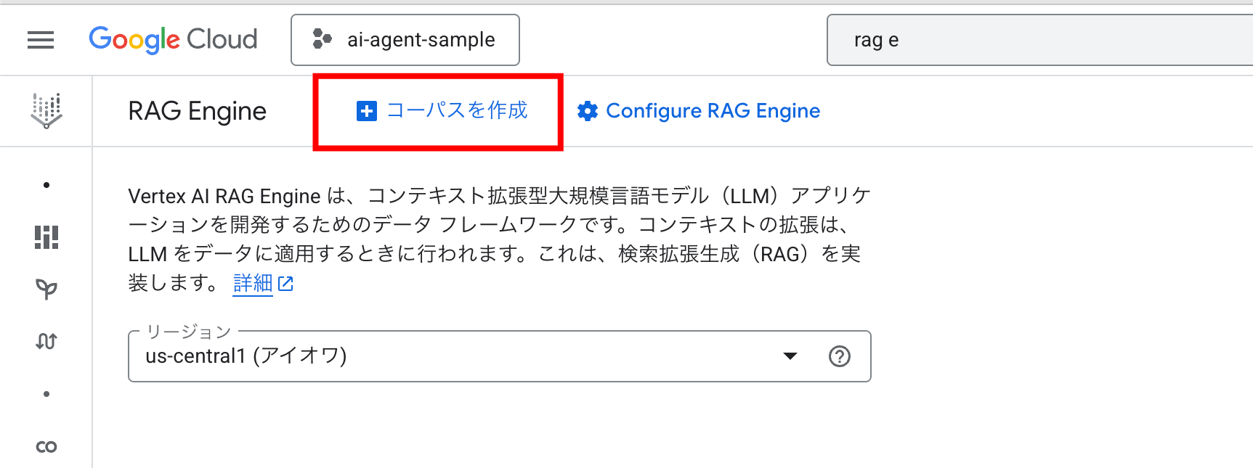Open the Colab "CO" sidebar icon
Screen dimensions: 1253x468
click(46, 447)
